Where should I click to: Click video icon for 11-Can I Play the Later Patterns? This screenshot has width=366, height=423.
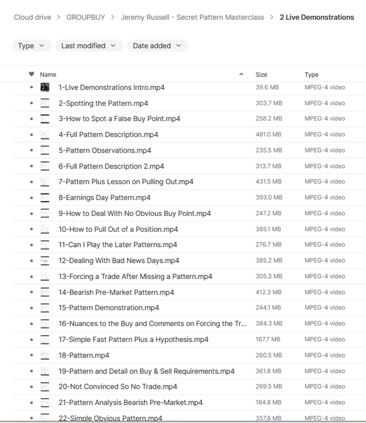coord(45,245)
